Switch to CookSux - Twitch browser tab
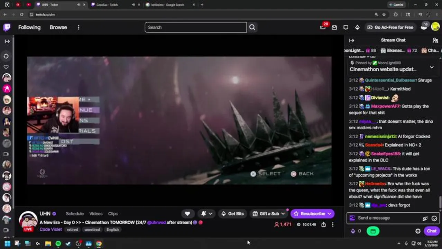This screenshot has width=442, height=249. click(107, 5)
